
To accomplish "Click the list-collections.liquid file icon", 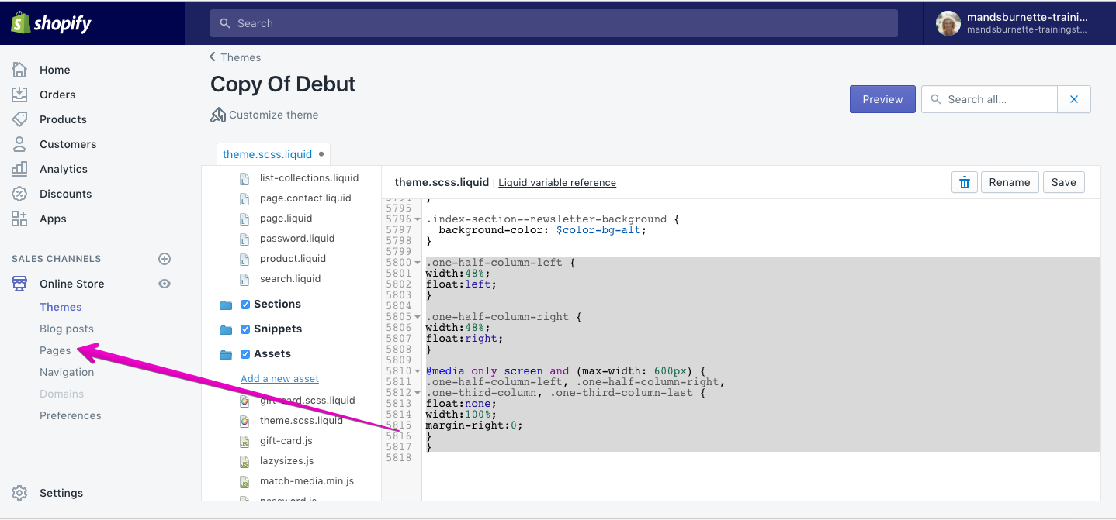I will pyautogui.click(x=244, y=178).
